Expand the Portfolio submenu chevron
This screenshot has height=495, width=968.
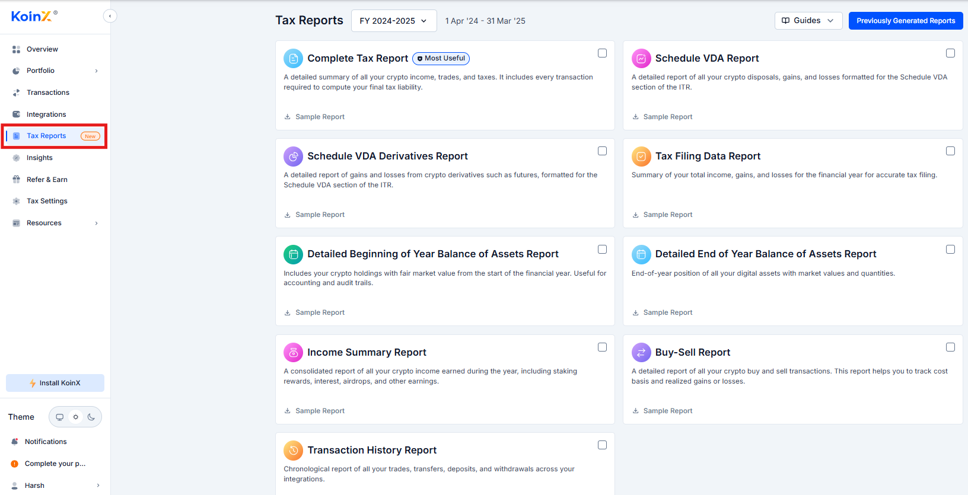[x=96, y=71]
